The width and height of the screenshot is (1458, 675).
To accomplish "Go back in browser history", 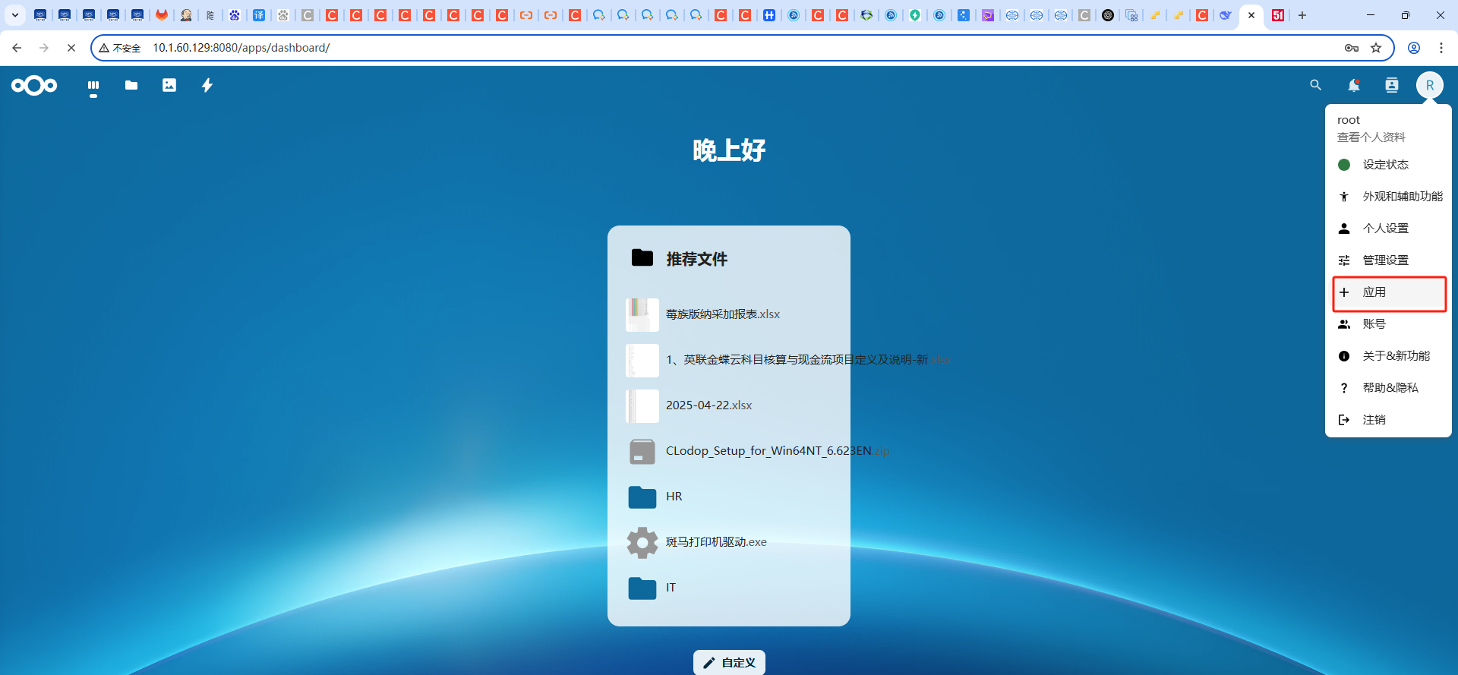I will pos(17,48).
